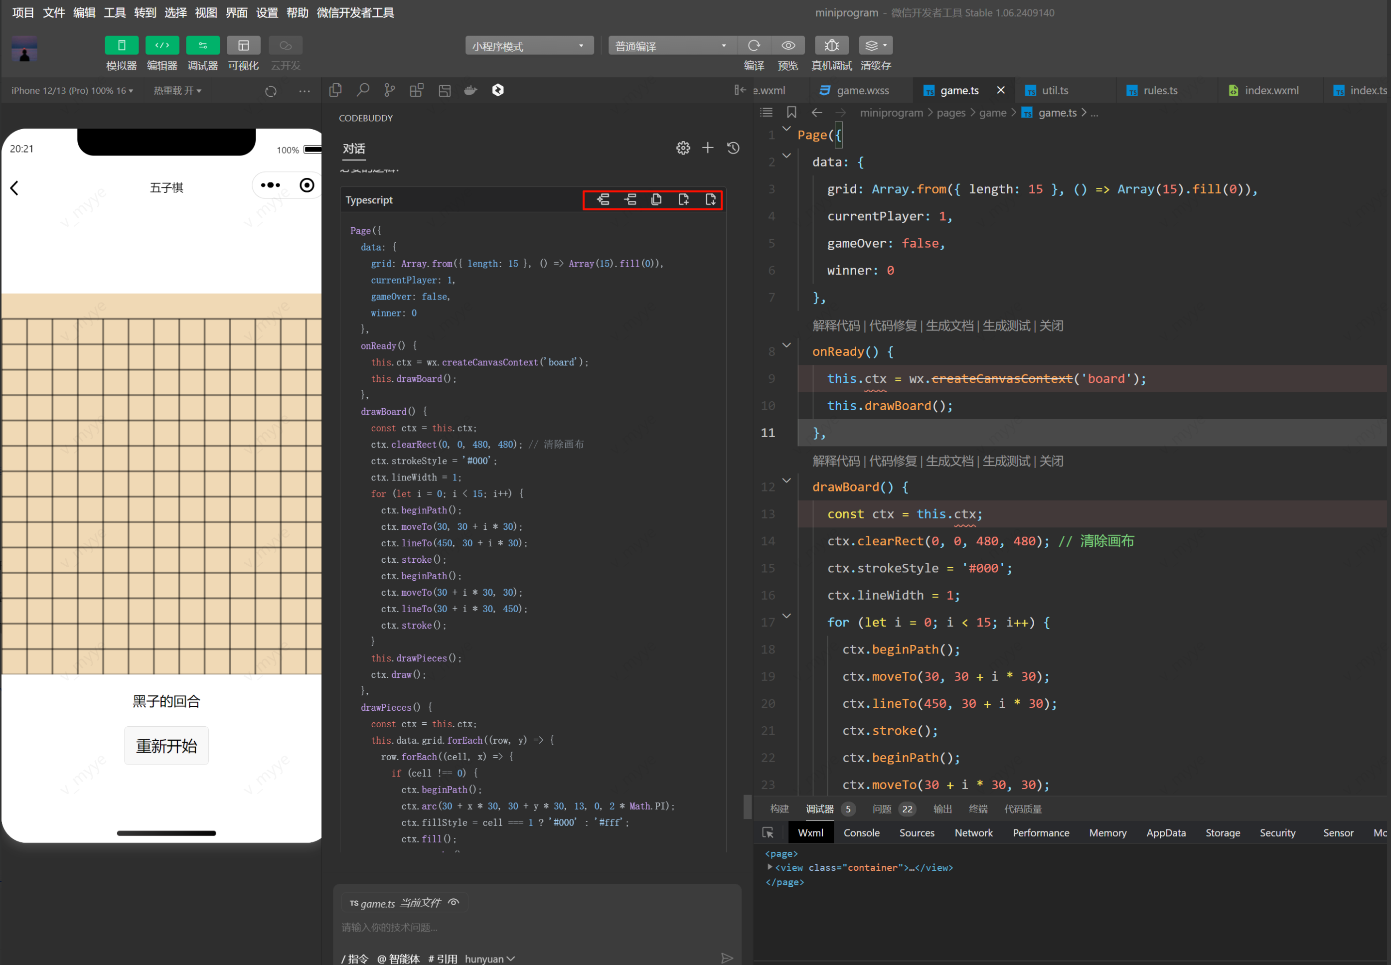Close mini program with capsule circle button

pos(307,185)
